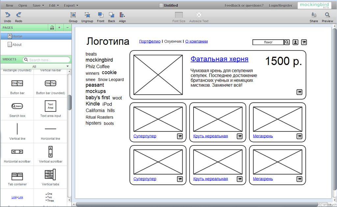The height and width of the screenshot is (207, 337).
Task: Click the Поиск search input in mockup
Action: (268, 42)
